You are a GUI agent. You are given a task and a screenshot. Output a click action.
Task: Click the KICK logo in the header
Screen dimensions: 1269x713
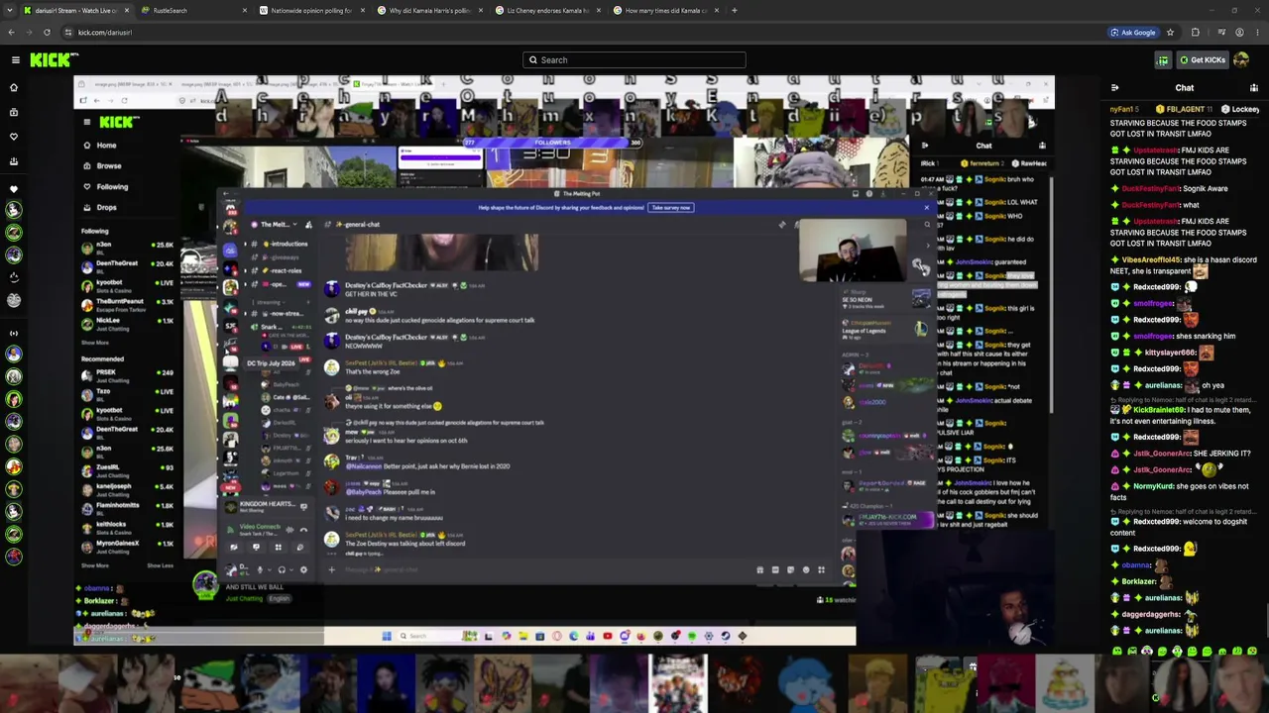(54, 60)
